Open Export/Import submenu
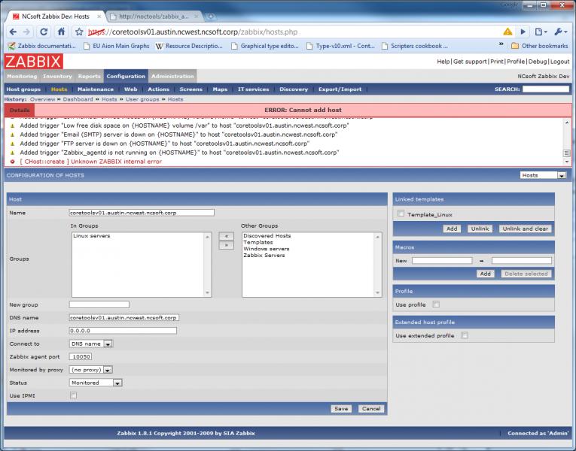This screenshot has height=451, width=576. point(340,89)
